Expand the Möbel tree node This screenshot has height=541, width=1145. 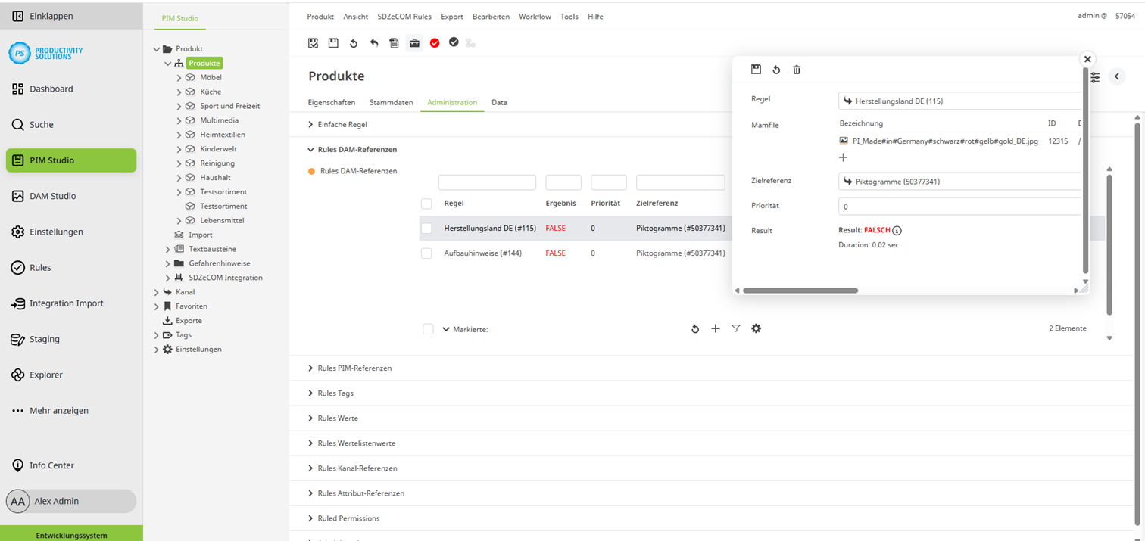pos(179,77)
